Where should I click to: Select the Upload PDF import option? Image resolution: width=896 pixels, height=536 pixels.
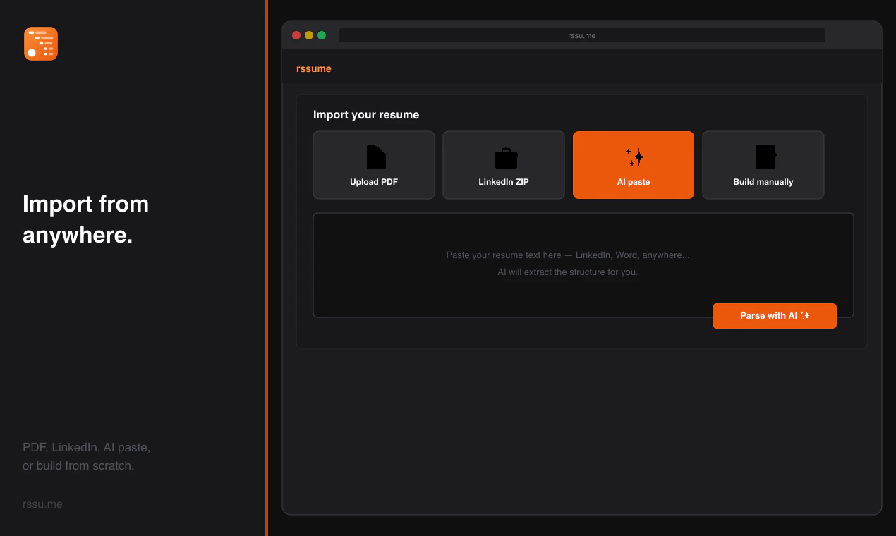tap(374, 165)
